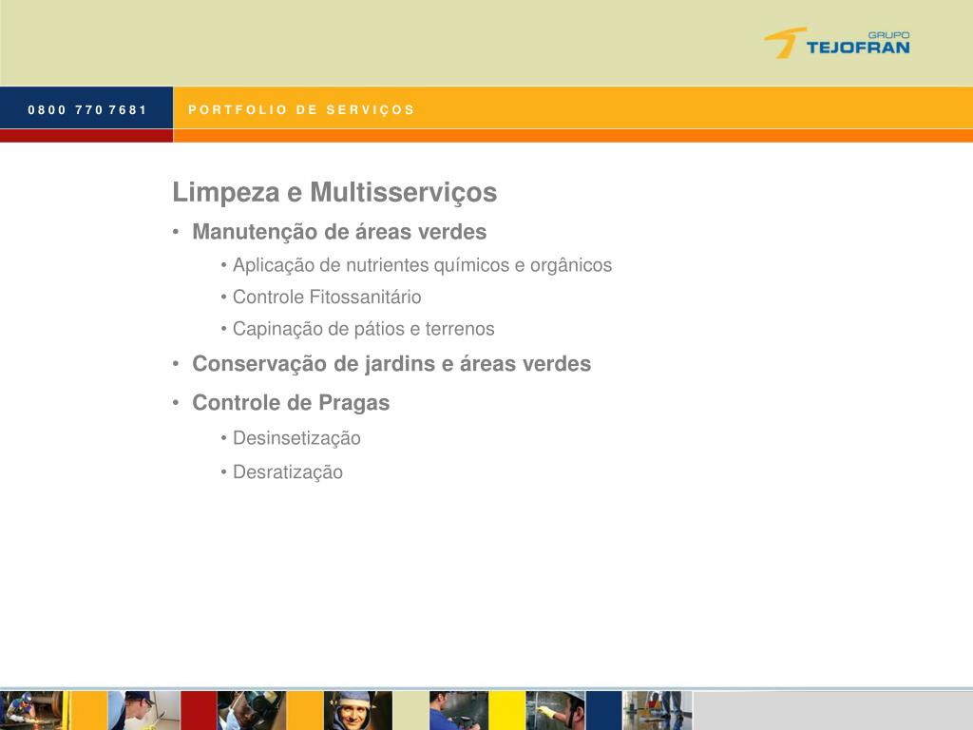The height and width of the screenshot is (730, 973).
Task: Select the PORTFOLIO DE SERVIÇOS header text
Action: [301, 110]
